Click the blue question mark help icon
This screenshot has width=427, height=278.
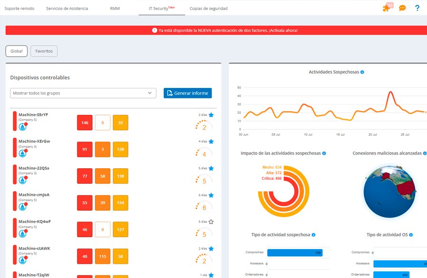click(x=417, y=8)
